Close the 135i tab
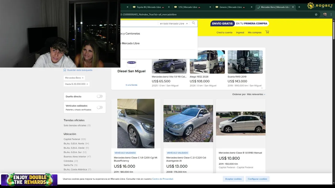The image size is (335, 188). coord(210,7)
